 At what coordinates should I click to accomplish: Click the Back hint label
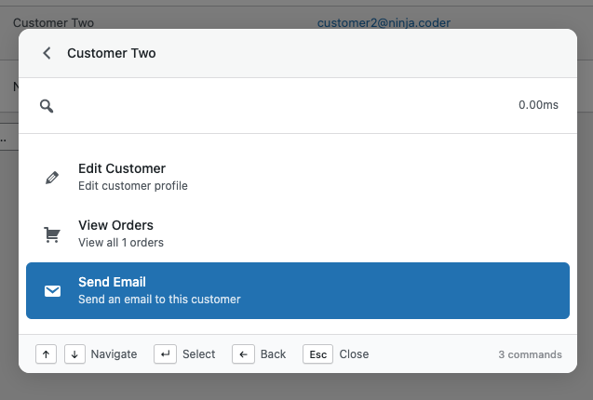point(273,354)
